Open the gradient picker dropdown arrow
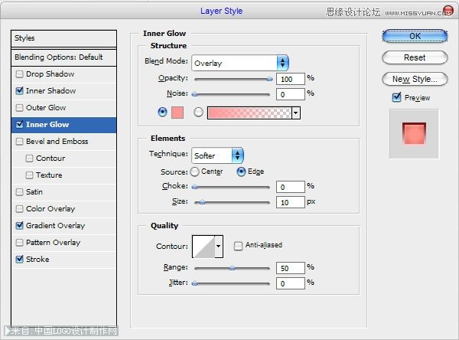 (x=295, y=113)
